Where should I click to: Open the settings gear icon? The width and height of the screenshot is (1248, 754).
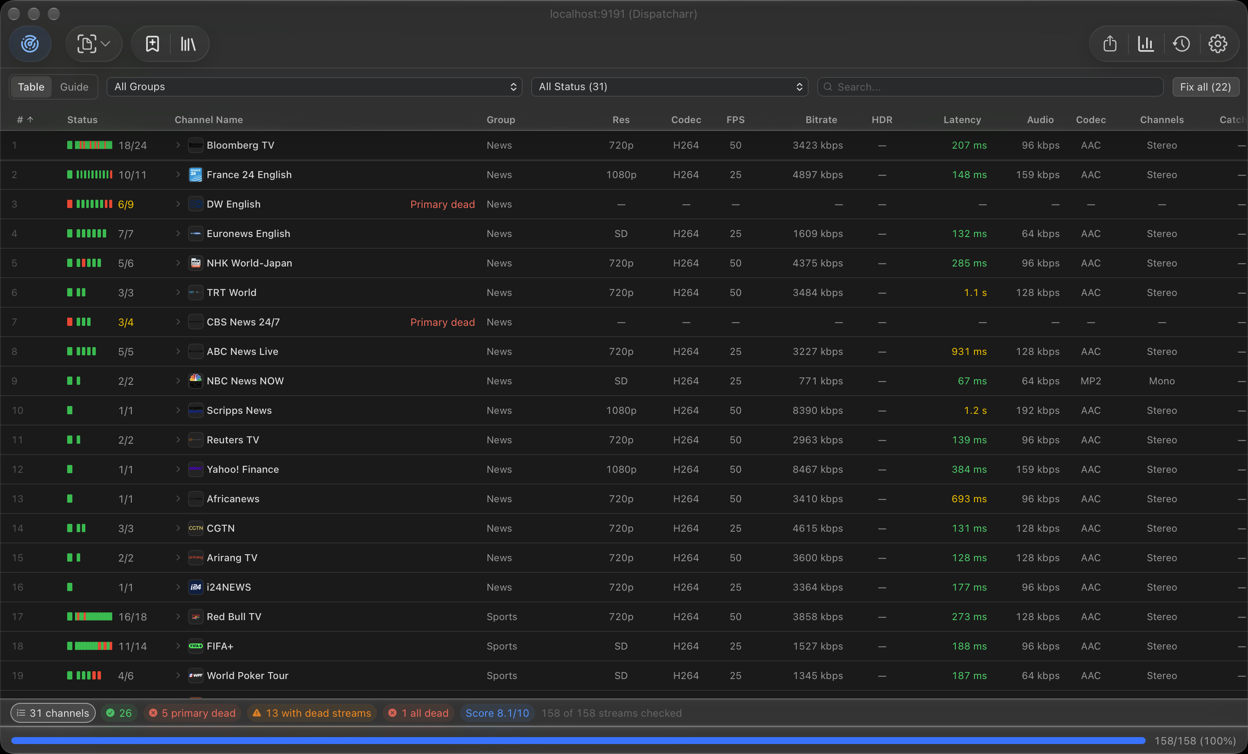[x=1217, y=44]
